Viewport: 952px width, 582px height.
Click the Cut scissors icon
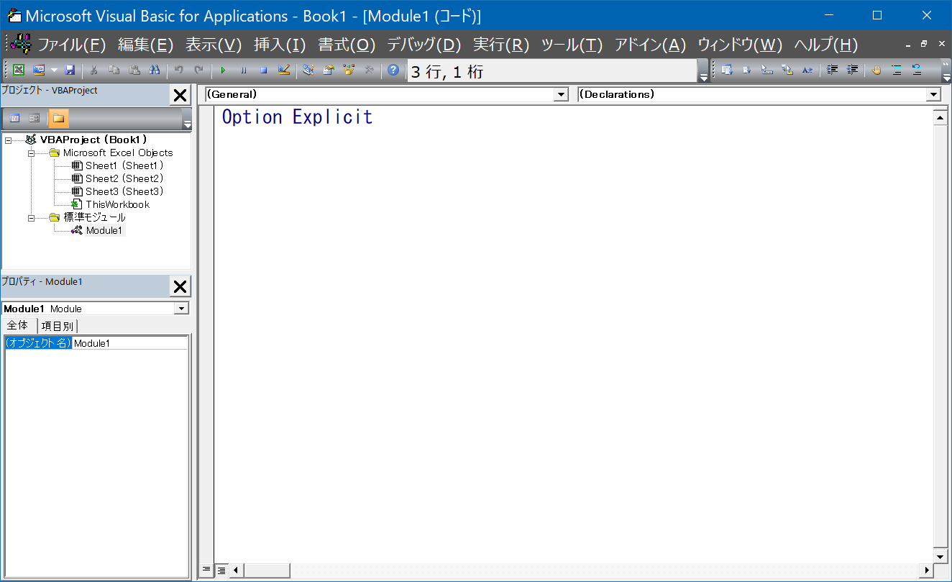93,70
